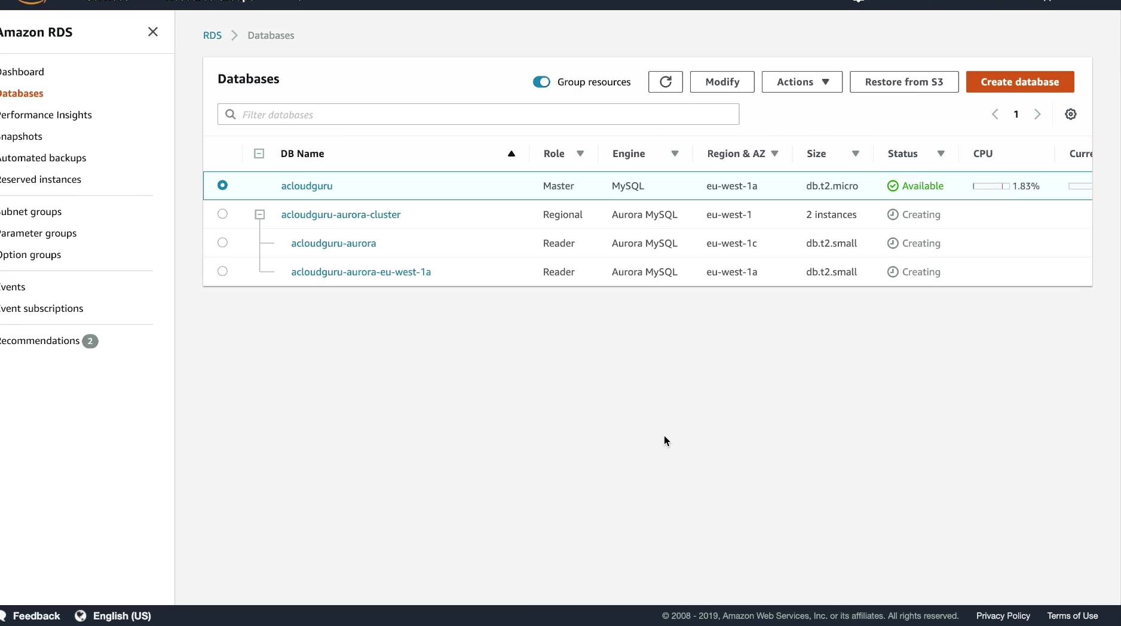The height and width of the screenshot is (626, 1121).
Task: Open the Actions dropdown menu
Action: point(801,82)
